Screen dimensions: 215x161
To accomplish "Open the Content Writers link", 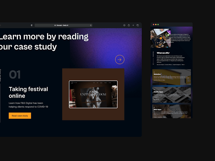I will pyautogui.click(x=169, y=65).
